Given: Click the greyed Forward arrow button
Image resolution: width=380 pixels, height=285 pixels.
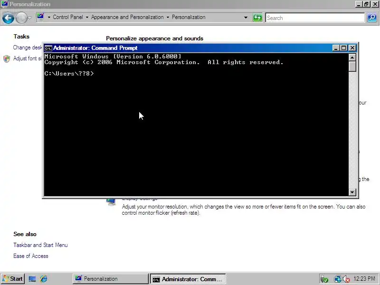Looking at the screenshot, I should click(x=21, y=18).
